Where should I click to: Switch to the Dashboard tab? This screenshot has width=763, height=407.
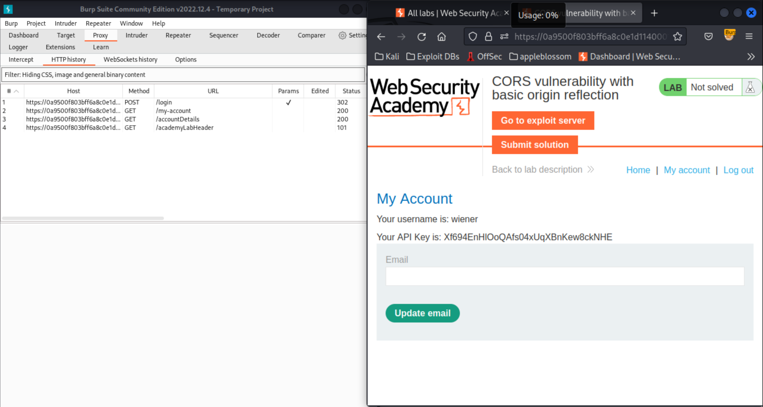click(x=24, y=35)
